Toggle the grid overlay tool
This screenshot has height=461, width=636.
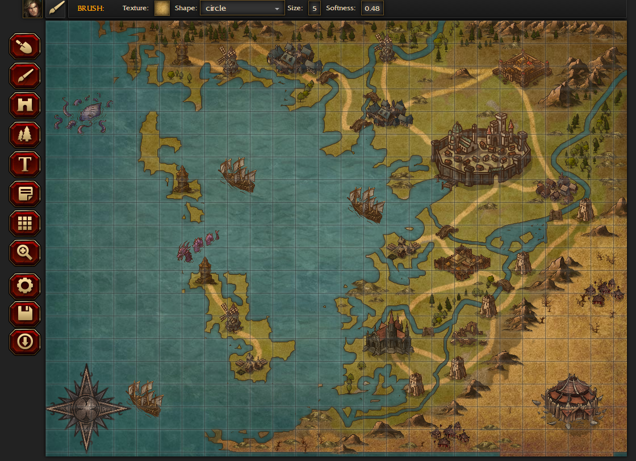point(24,223)
